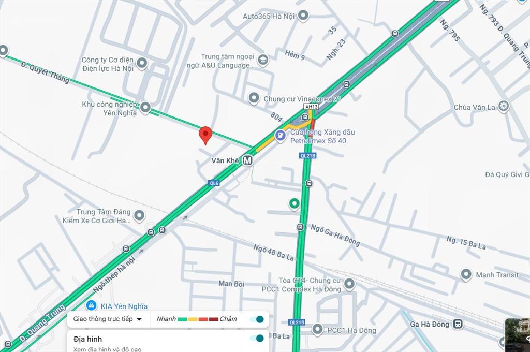This screenshot has height=352, width=530.
Task: Click the A&U Language center school marker
Action: tap(263, 60)
